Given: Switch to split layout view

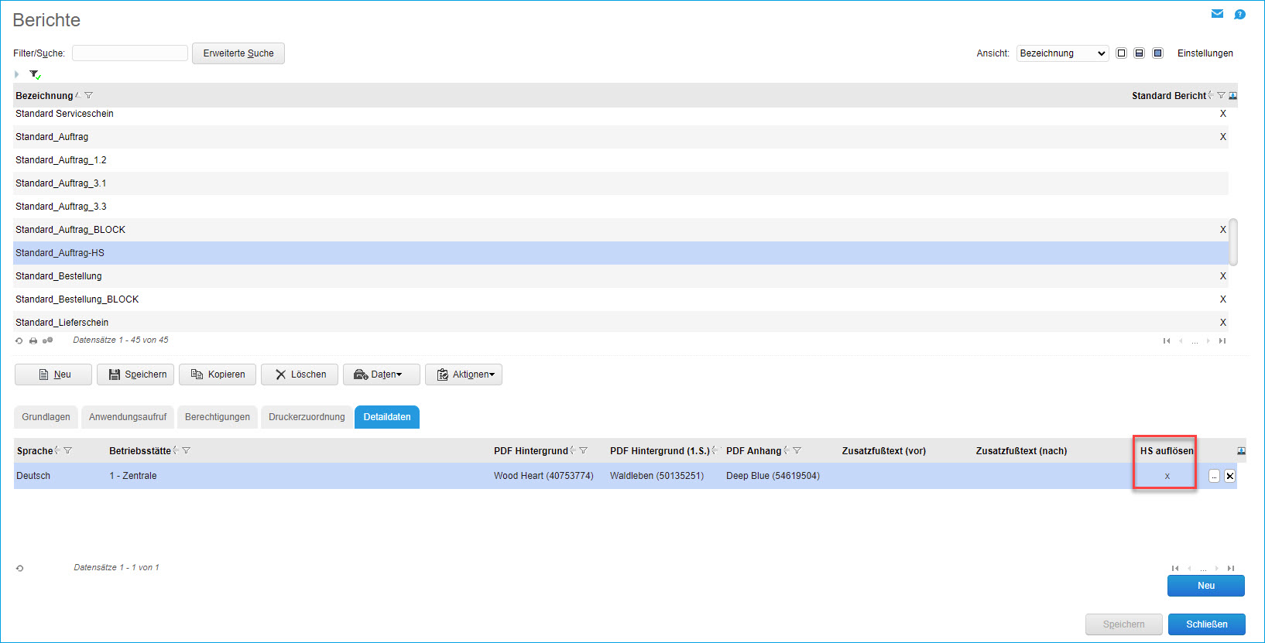Looking at the screenshot, I should pos(1139,53).
